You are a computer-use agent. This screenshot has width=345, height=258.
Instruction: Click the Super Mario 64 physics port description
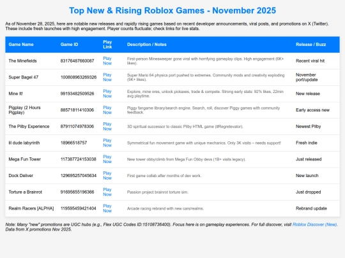pos(206,77)
